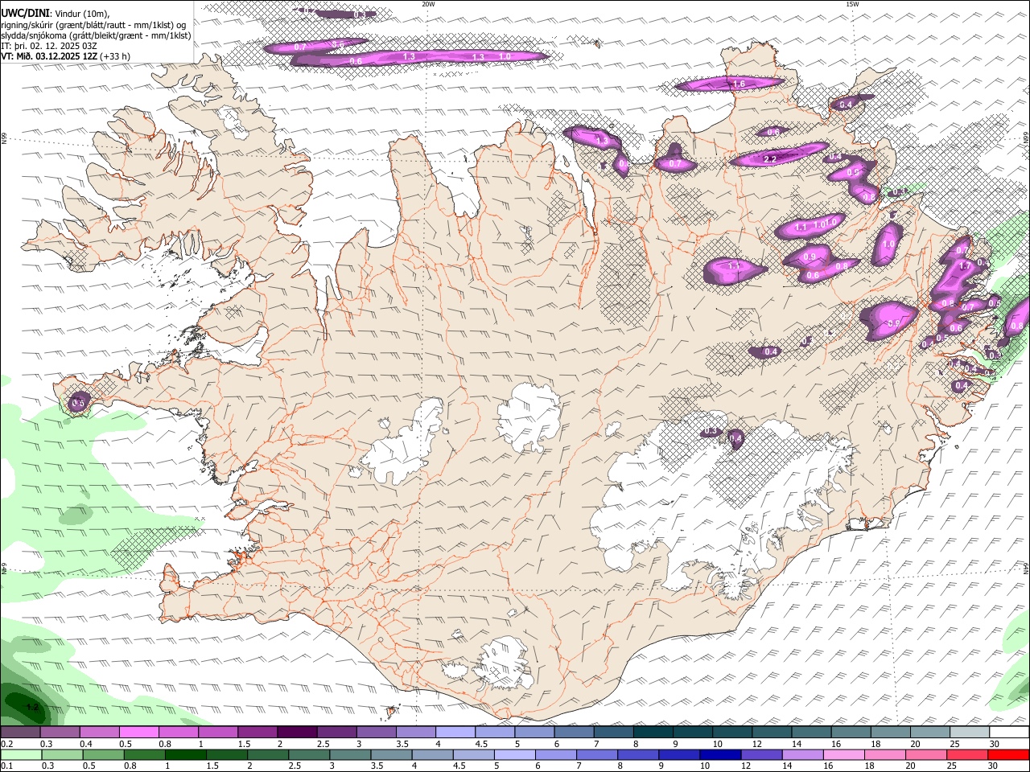This screenshot has height=772, width=1030.
Task: Click the grey-mauve swatch between 0.2 and 0.3 on the top scale
Action: click(20, 733)
